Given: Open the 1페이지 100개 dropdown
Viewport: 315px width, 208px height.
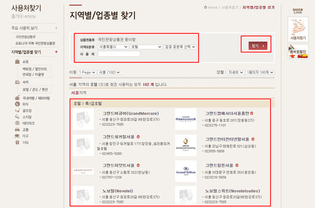Looking at the screenshot, I should (260, 72).
